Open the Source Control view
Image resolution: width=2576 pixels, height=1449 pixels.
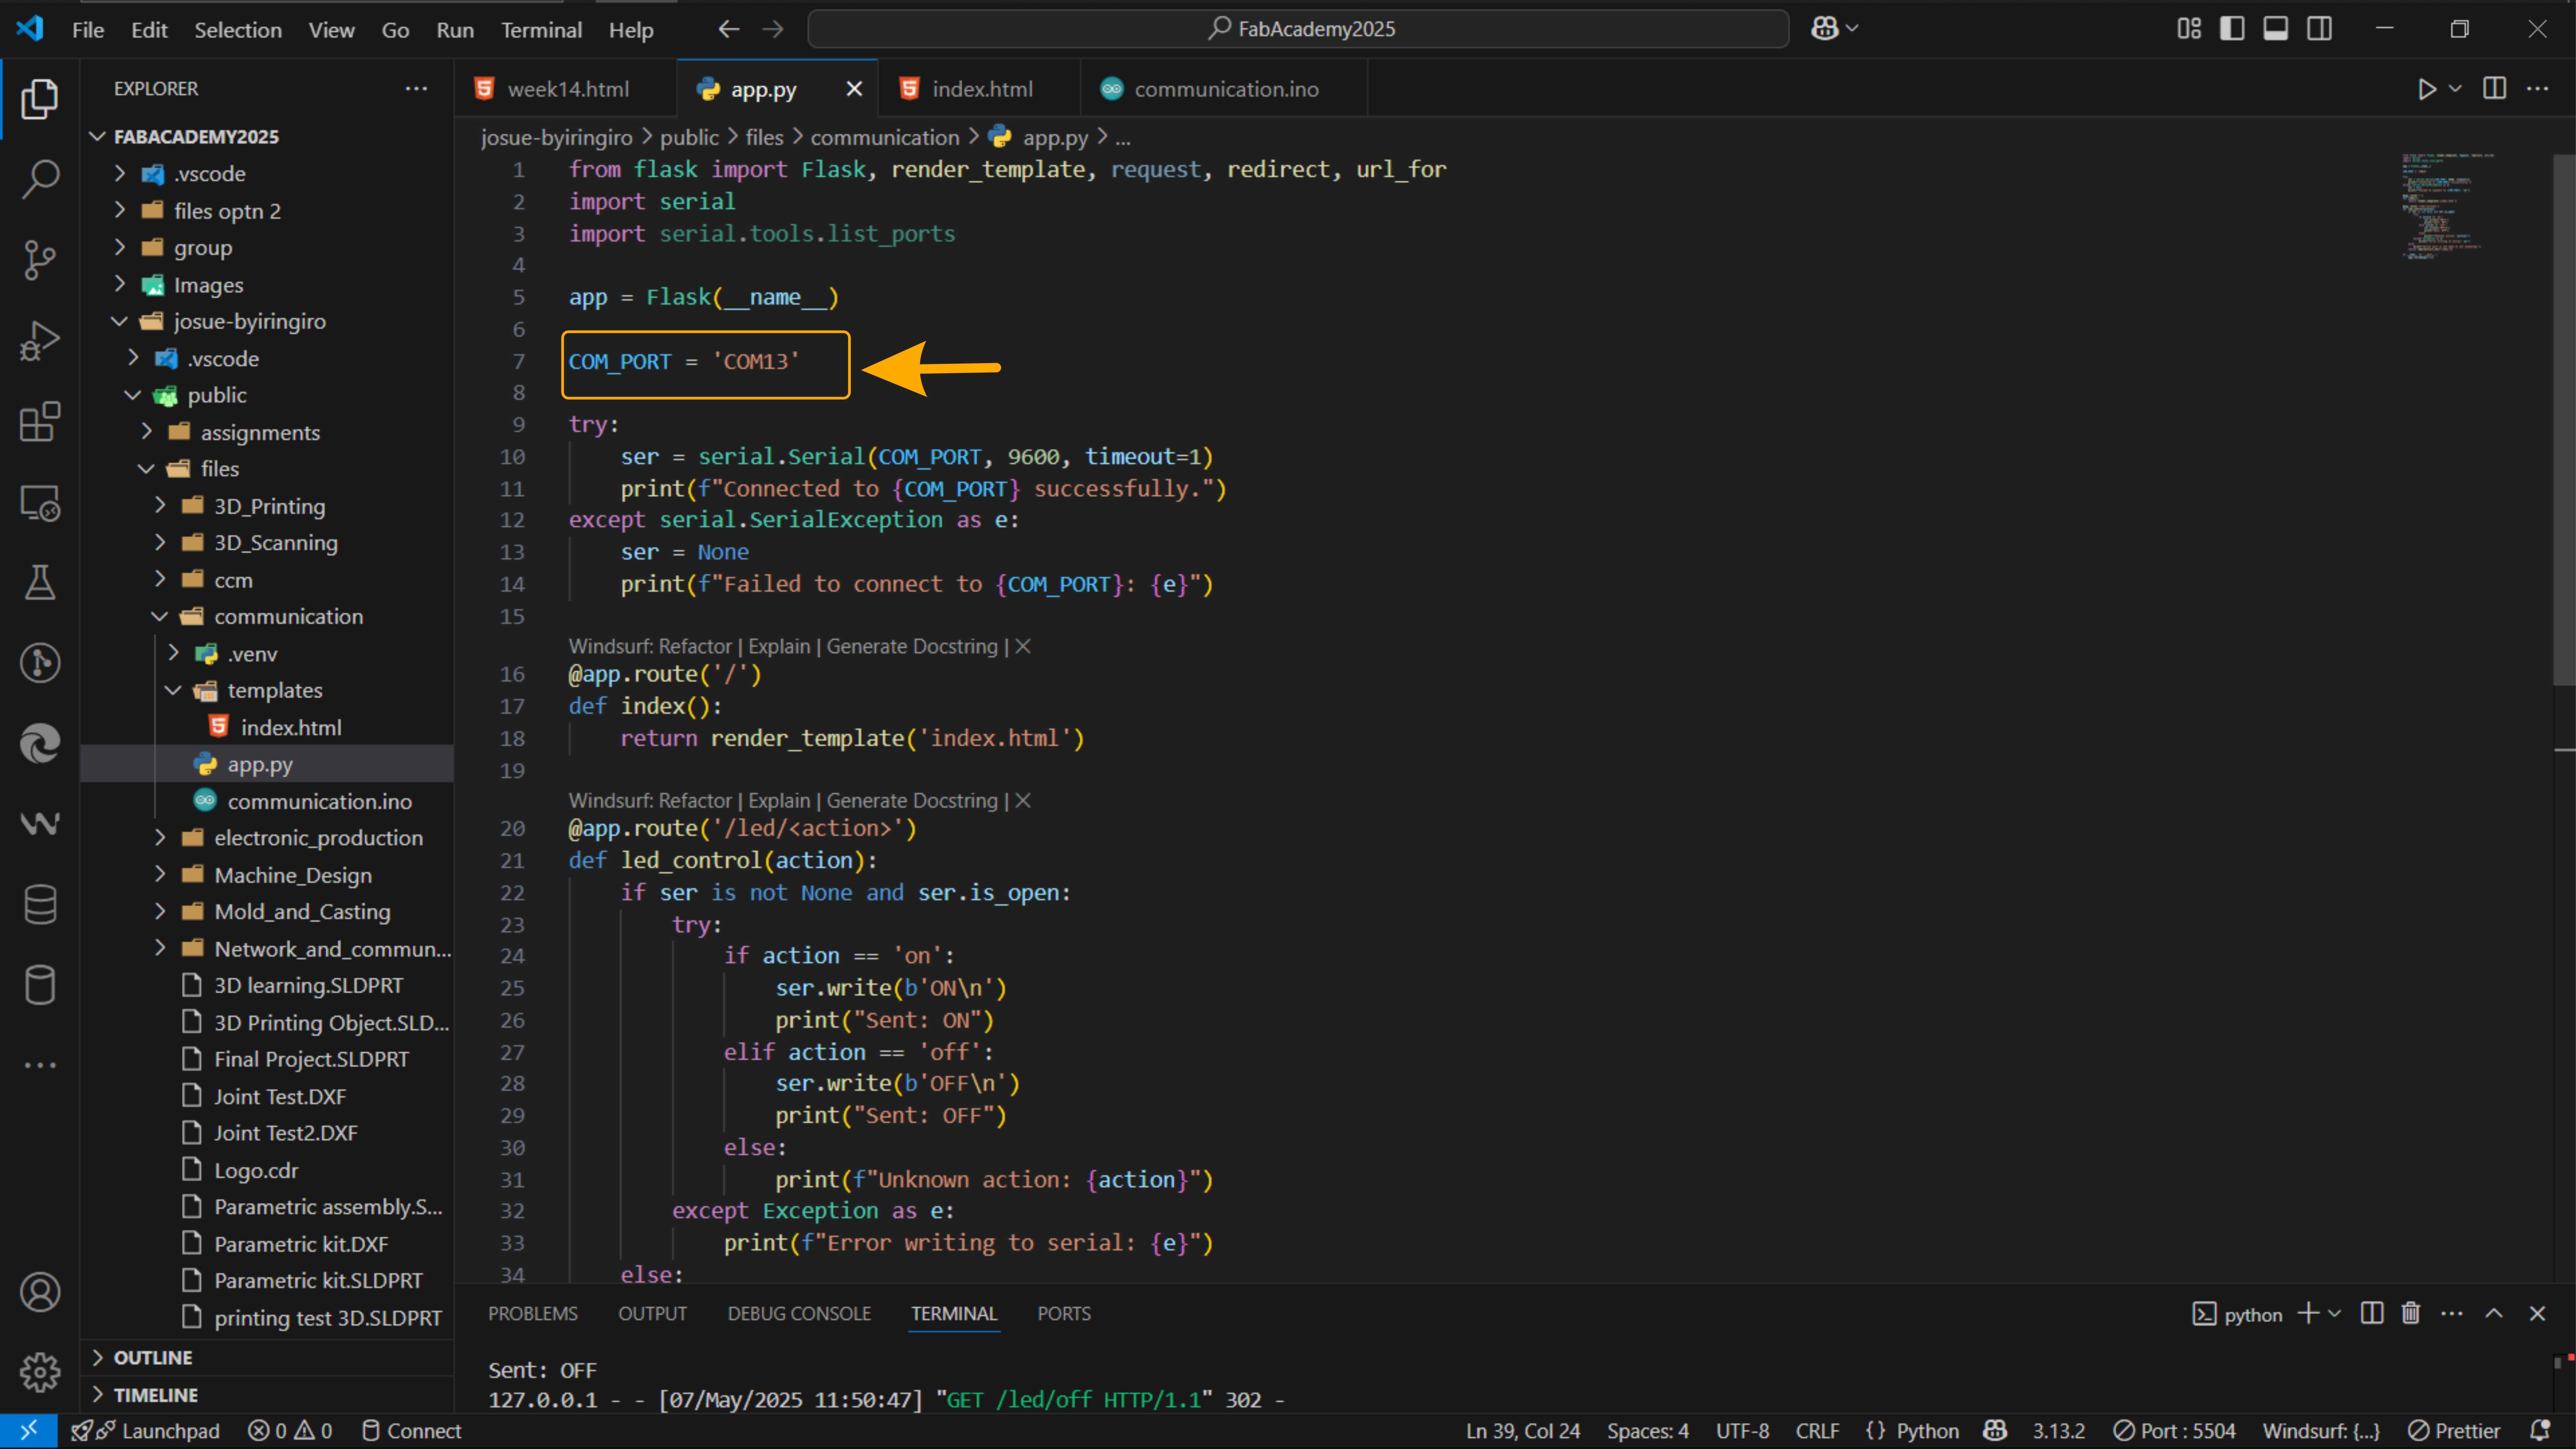click(x=40, y=260)
